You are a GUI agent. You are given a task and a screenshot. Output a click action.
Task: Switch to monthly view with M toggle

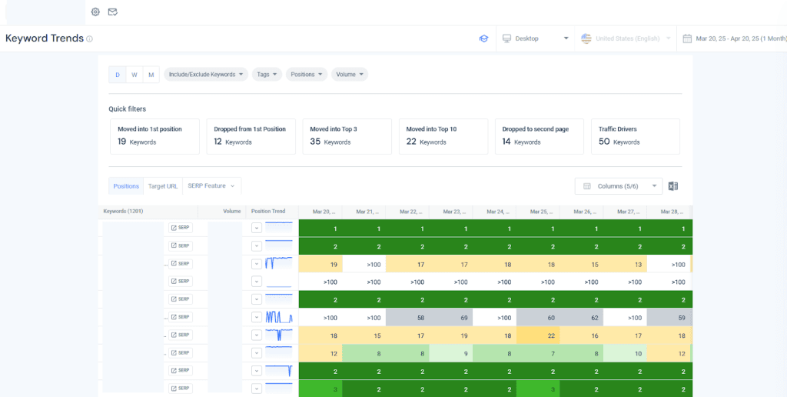(151, 75)
